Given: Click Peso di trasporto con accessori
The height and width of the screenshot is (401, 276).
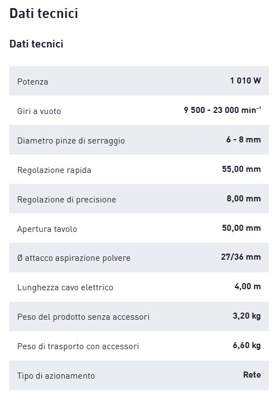Looking at the screenshot, I should (78, 346).
